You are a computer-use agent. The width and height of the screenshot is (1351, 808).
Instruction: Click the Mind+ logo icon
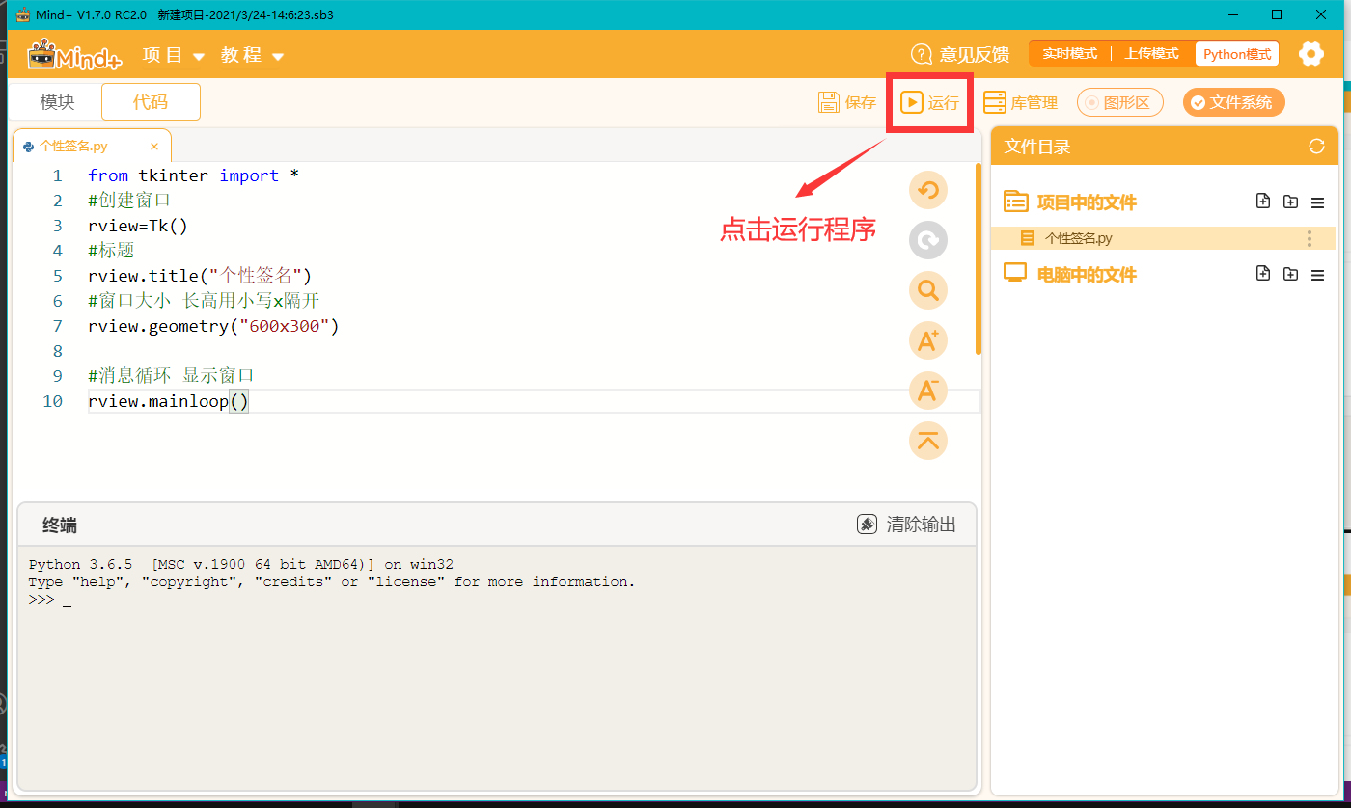74,55
